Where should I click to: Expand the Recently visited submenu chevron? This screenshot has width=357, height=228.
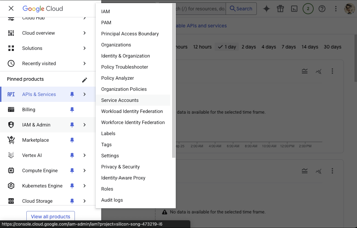click(85, 63)
